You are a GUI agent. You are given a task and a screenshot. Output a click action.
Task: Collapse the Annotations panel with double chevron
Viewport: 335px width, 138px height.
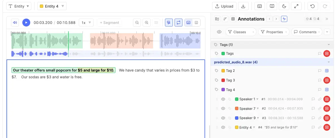point(327,19)
